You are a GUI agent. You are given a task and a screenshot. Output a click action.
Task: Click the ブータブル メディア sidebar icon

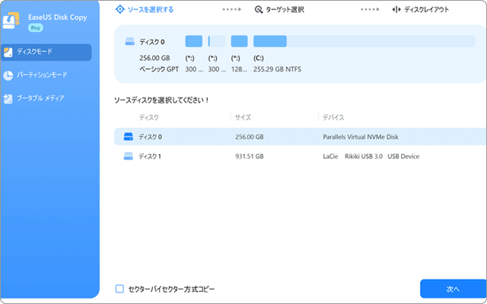click(8, 99)
